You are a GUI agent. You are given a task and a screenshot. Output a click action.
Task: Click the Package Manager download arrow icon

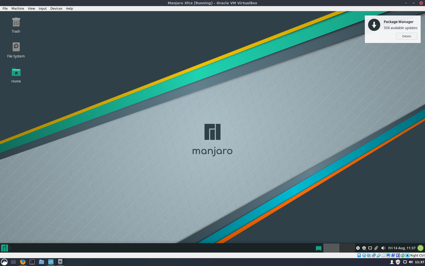pos(374,25)
